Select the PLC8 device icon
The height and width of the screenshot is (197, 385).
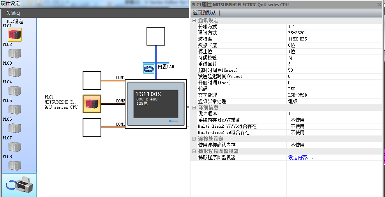pyautogui.click(x=15, y=165)
